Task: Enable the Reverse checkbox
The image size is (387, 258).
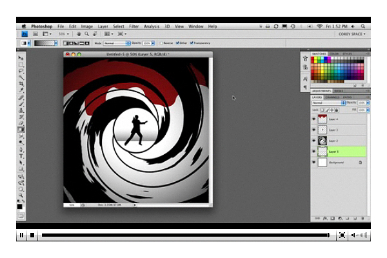Action: pyautogui.click(x=161, y=43)
